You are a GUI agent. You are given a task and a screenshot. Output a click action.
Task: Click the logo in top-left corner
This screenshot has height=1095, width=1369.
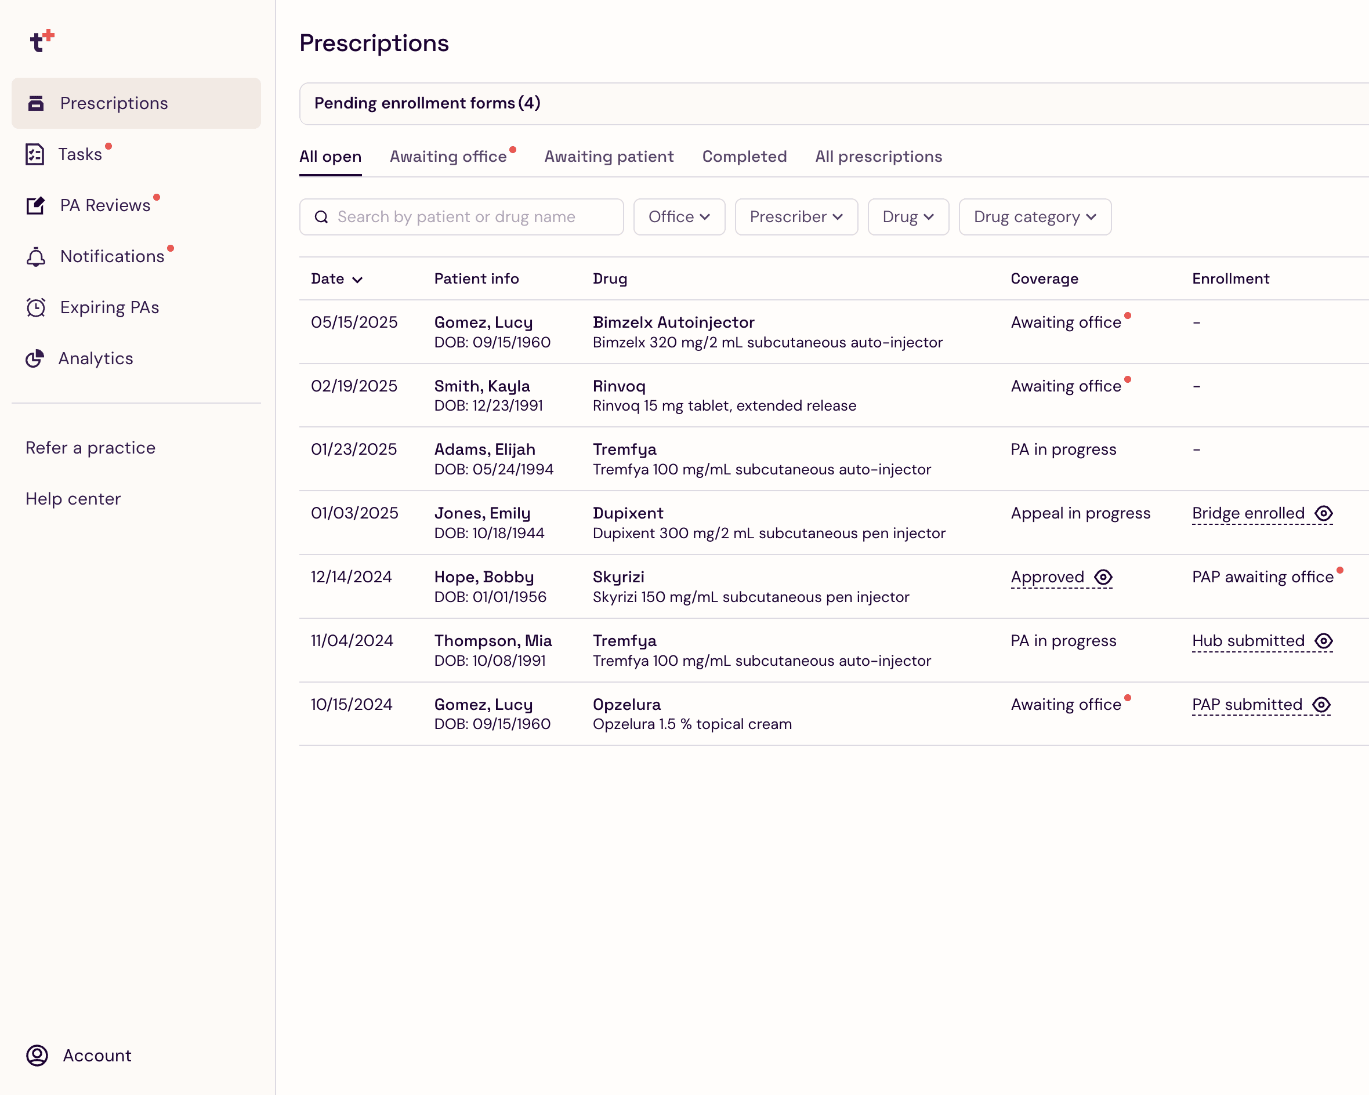42,41
